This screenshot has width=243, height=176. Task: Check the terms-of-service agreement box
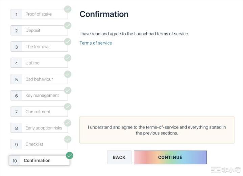click(157, 130)
